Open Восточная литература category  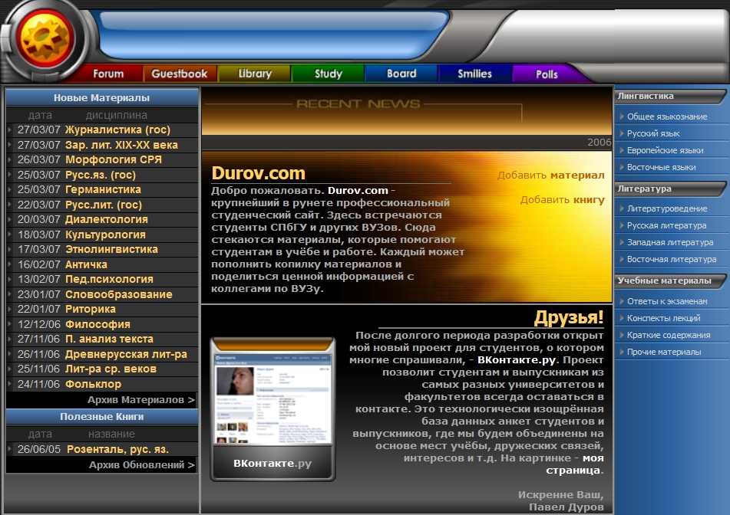(672, 259)
